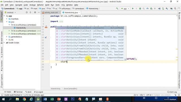181x102 pixels.
Task: Click the Make Project hammer icon
Action: click(117, 8)
